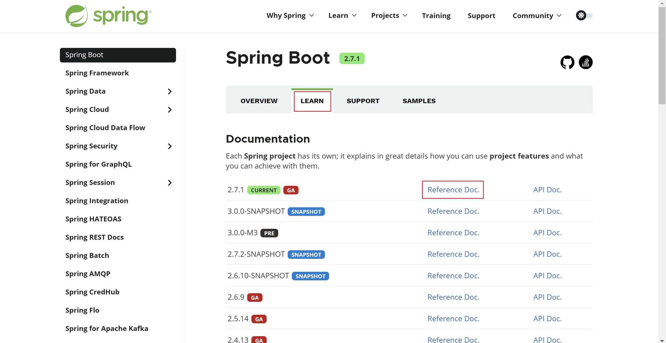The height and width of the screenshot is (343, 666).
Task: Switch to the Overview tab
Action: coord(259,101)
